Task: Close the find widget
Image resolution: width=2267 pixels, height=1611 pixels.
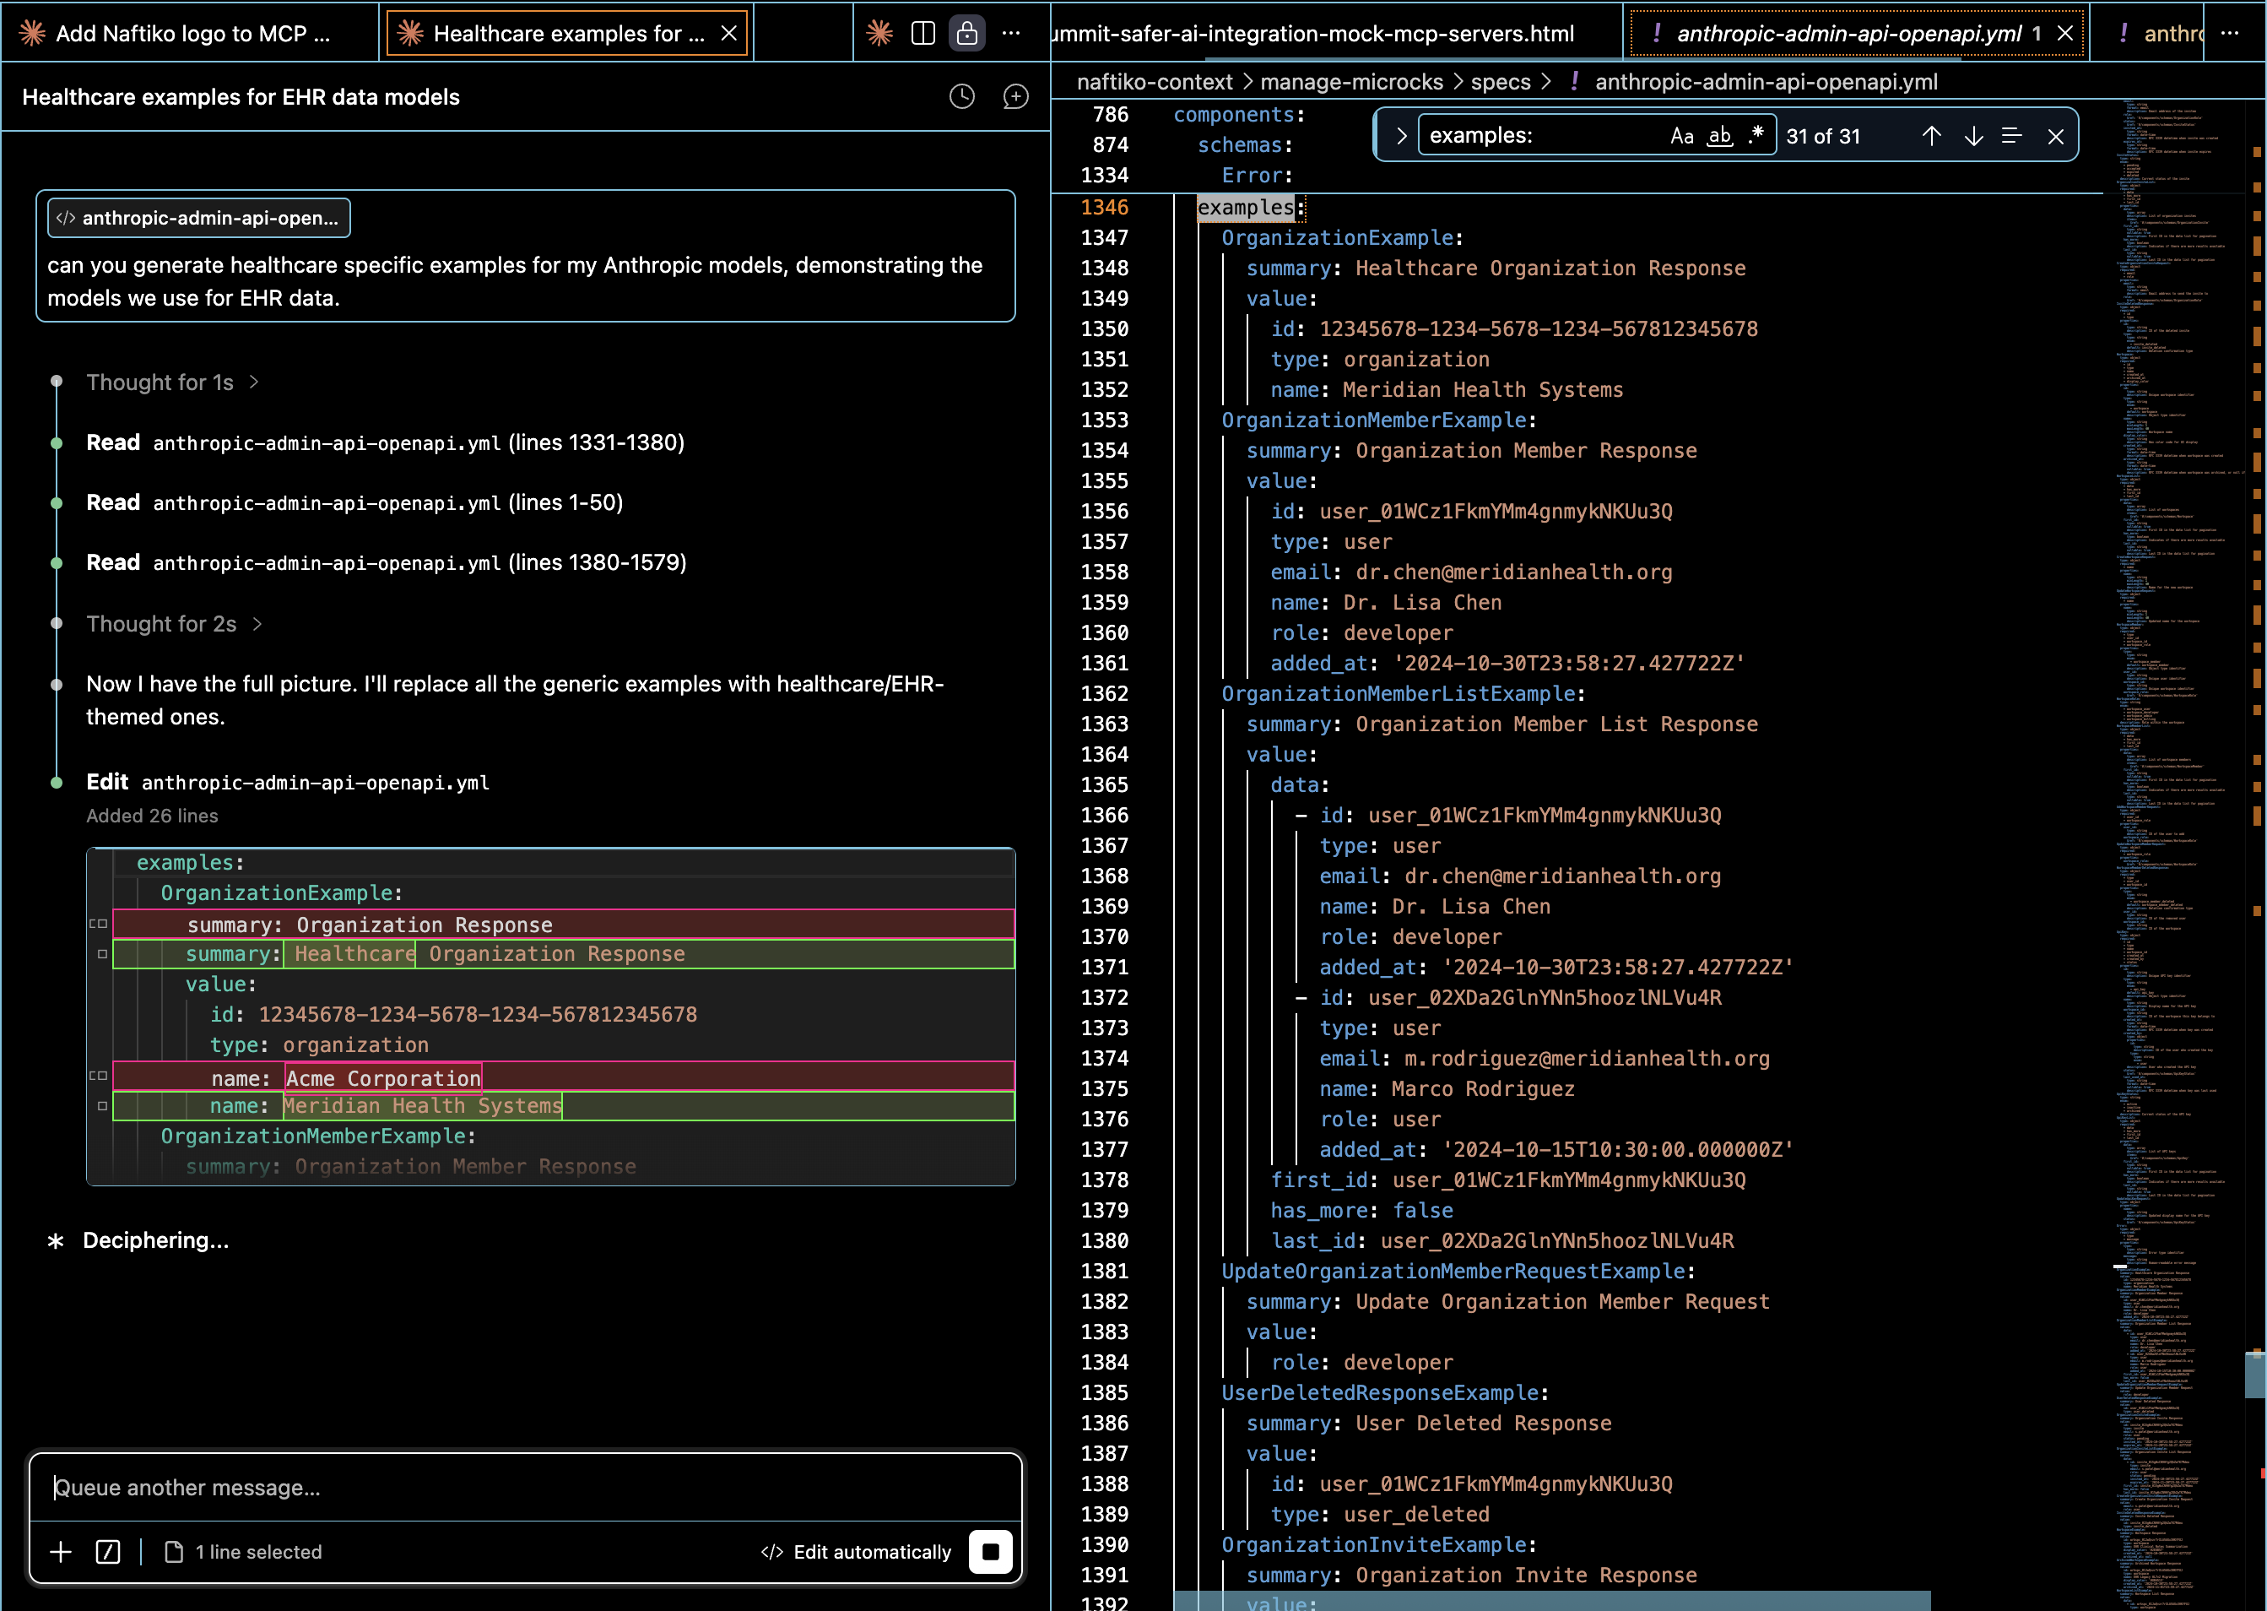Action: tap(2056, 136)
